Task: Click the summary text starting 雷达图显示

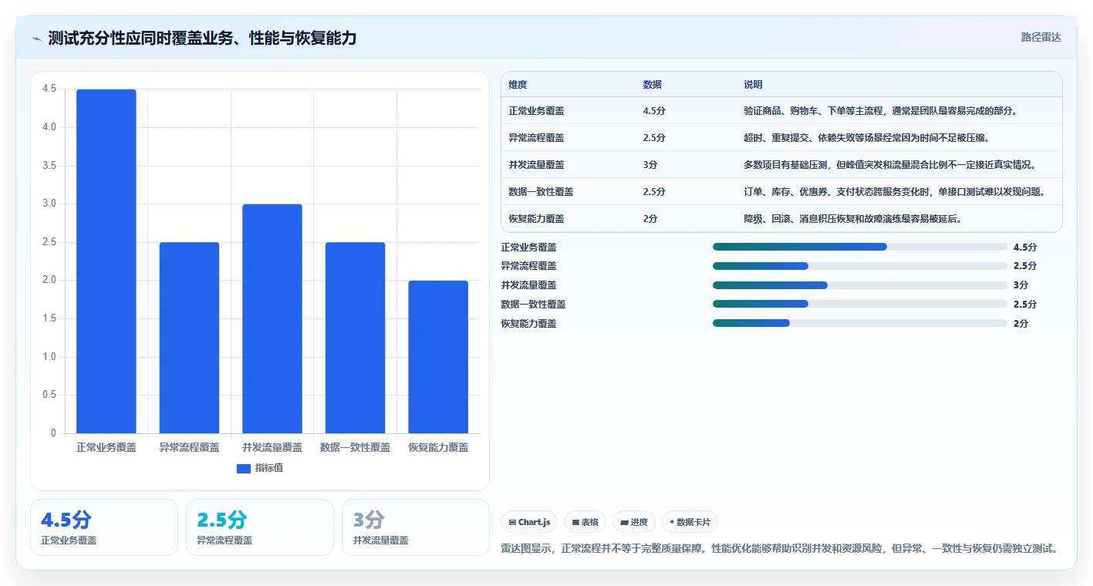Action: pos(779,549)
